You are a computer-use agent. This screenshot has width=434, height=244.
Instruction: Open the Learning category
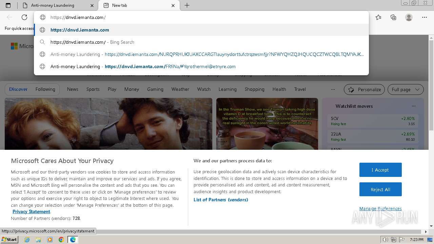pyautogui.click(x=228, y=89)
